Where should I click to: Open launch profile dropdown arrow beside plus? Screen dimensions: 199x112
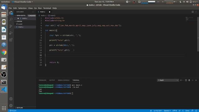pyautogui.click(x=183, y=80)
